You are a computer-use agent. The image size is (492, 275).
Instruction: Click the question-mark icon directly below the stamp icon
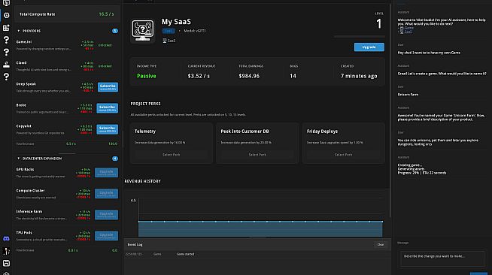pyautogui.click(x=6, y=77)
